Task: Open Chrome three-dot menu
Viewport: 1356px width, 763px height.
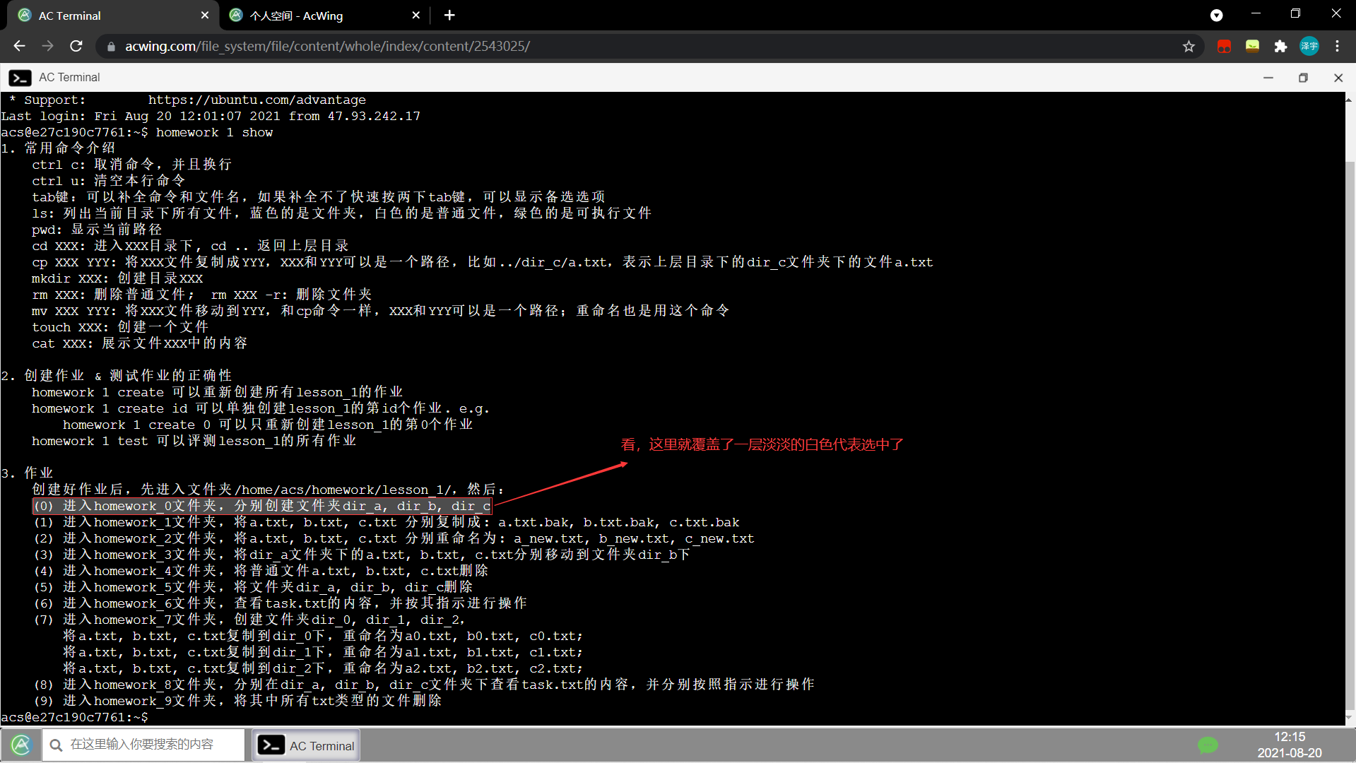Action: point(1337,46)
